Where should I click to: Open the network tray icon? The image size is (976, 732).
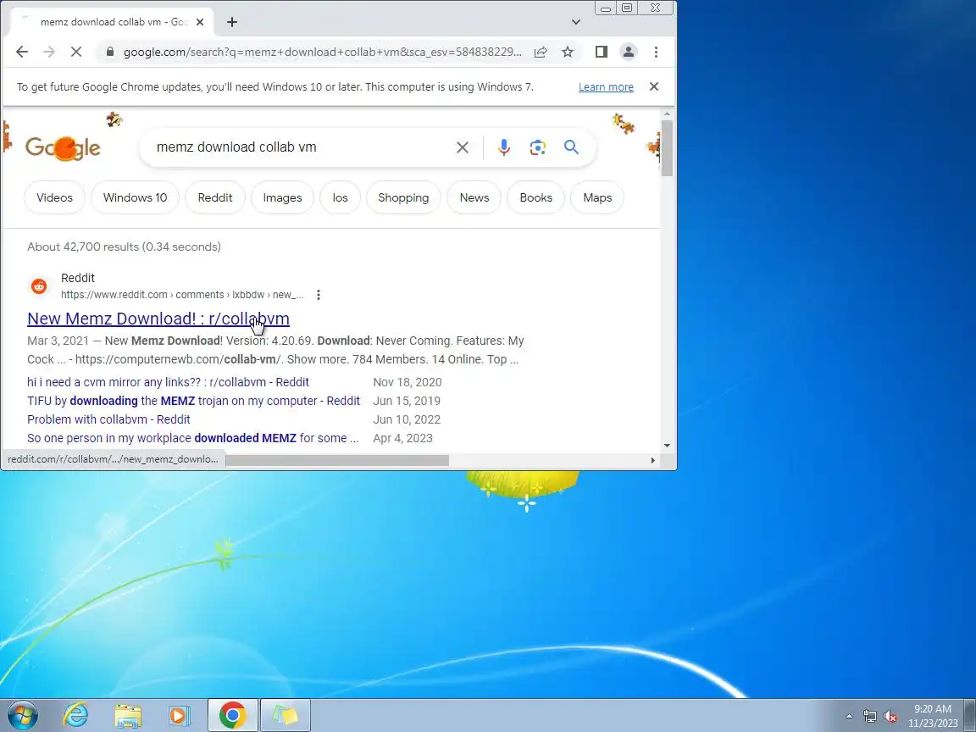[x=869, y=716]
